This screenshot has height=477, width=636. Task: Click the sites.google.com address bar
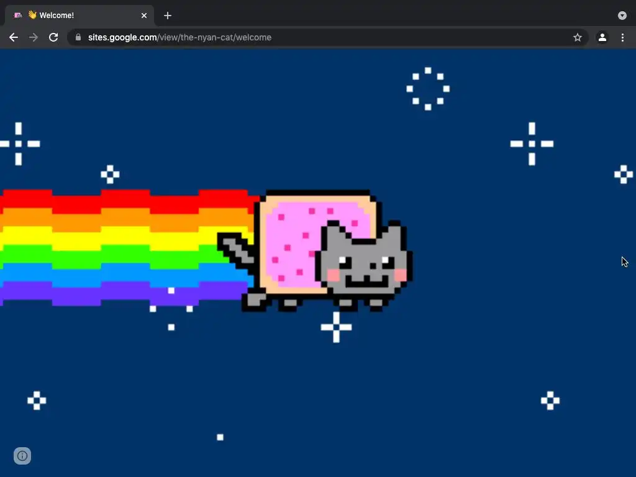(x=327, y=37)
